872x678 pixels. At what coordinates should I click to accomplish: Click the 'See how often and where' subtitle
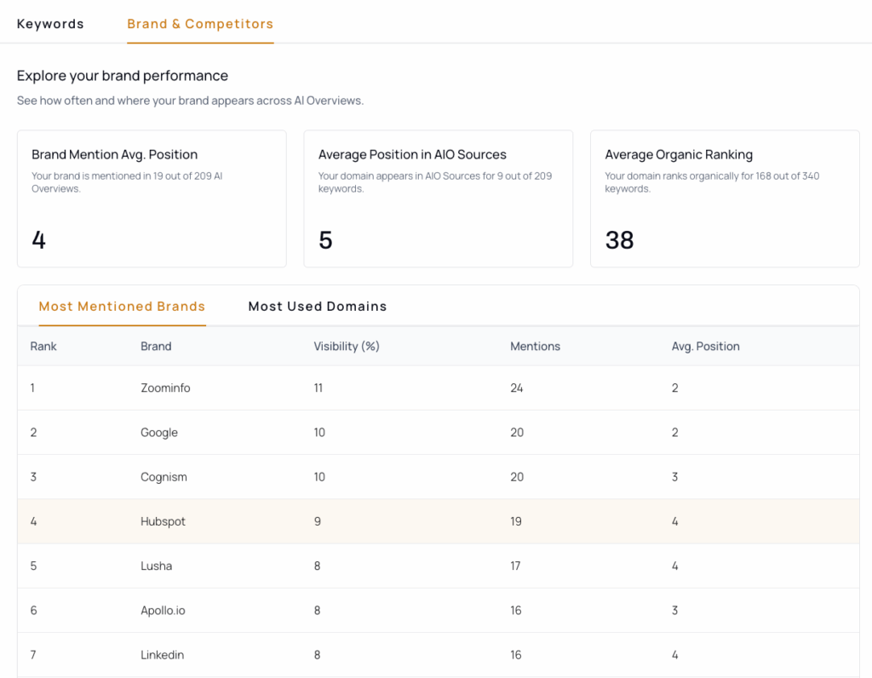(x=190, y=101)
